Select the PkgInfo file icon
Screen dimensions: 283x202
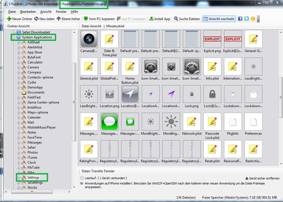point(233,122)
